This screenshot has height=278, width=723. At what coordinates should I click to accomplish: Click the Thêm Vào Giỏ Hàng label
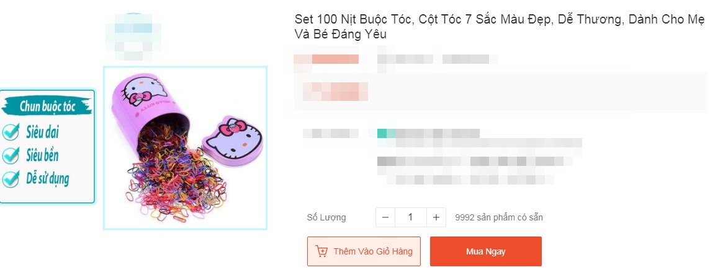coord(373,251)
